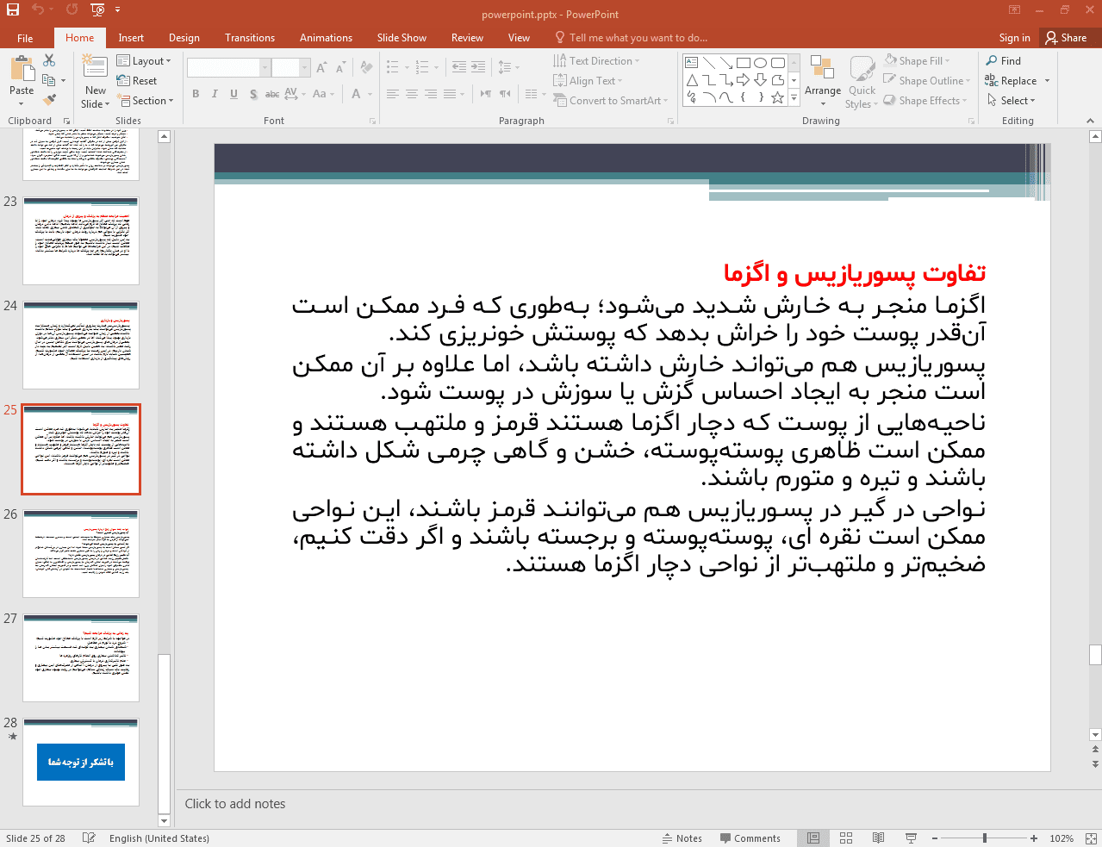Click the zoom slider handle

(x=985, y=838)
